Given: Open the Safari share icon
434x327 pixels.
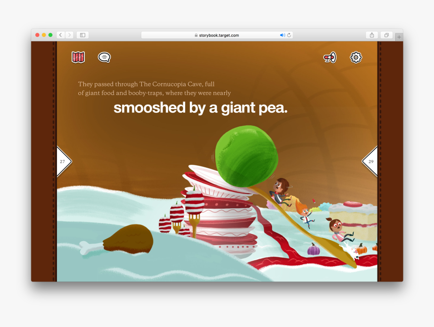Looking at the screenshot, I should (372, 35).
